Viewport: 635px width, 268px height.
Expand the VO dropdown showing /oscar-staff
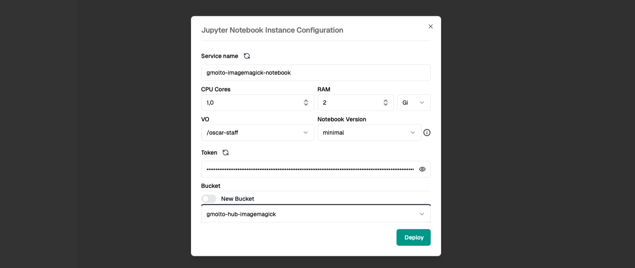[x=257, y=133]
